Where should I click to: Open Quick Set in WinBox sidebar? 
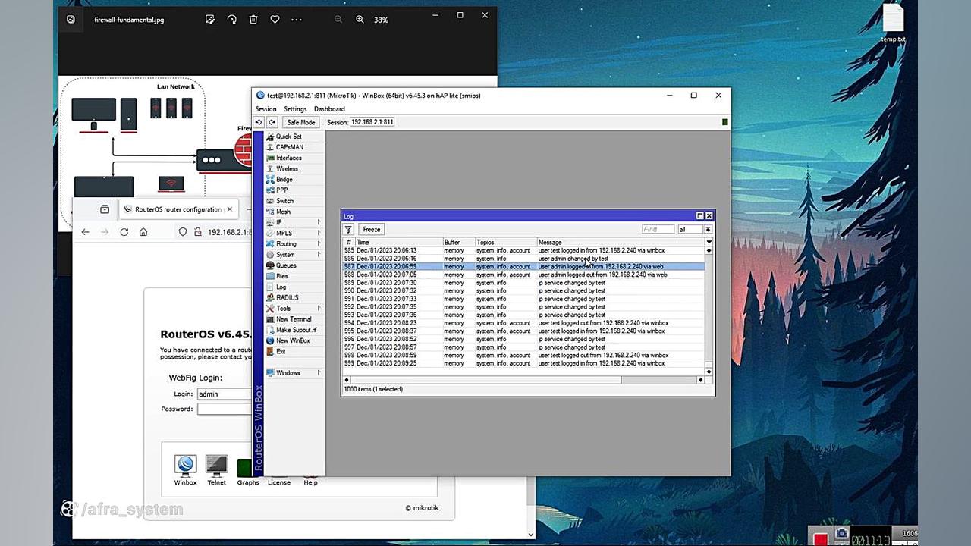tap(288, 136)
